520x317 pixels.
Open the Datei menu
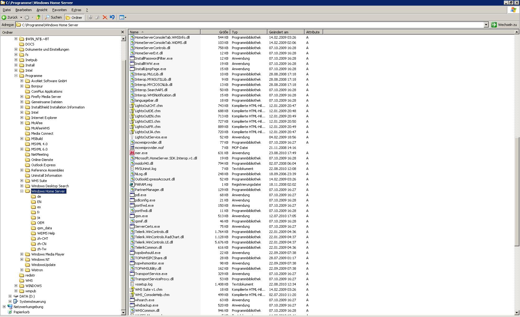(x=6, y=10)
